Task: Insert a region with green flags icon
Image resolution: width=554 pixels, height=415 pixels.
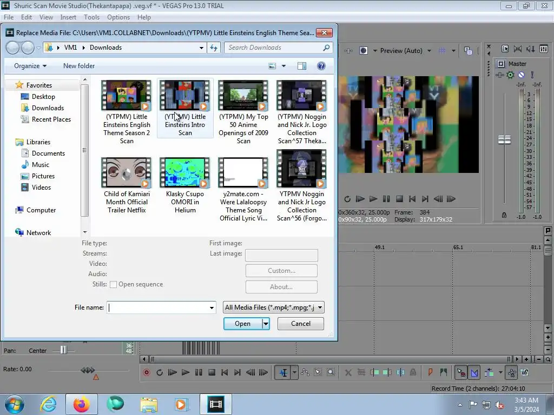Action: click(444, 372)
